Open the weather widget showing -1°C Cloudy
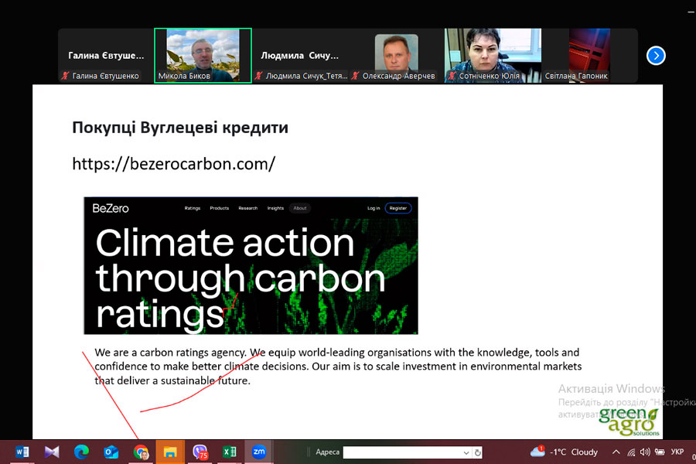This screenshot has height=464, width=696. 565,452
